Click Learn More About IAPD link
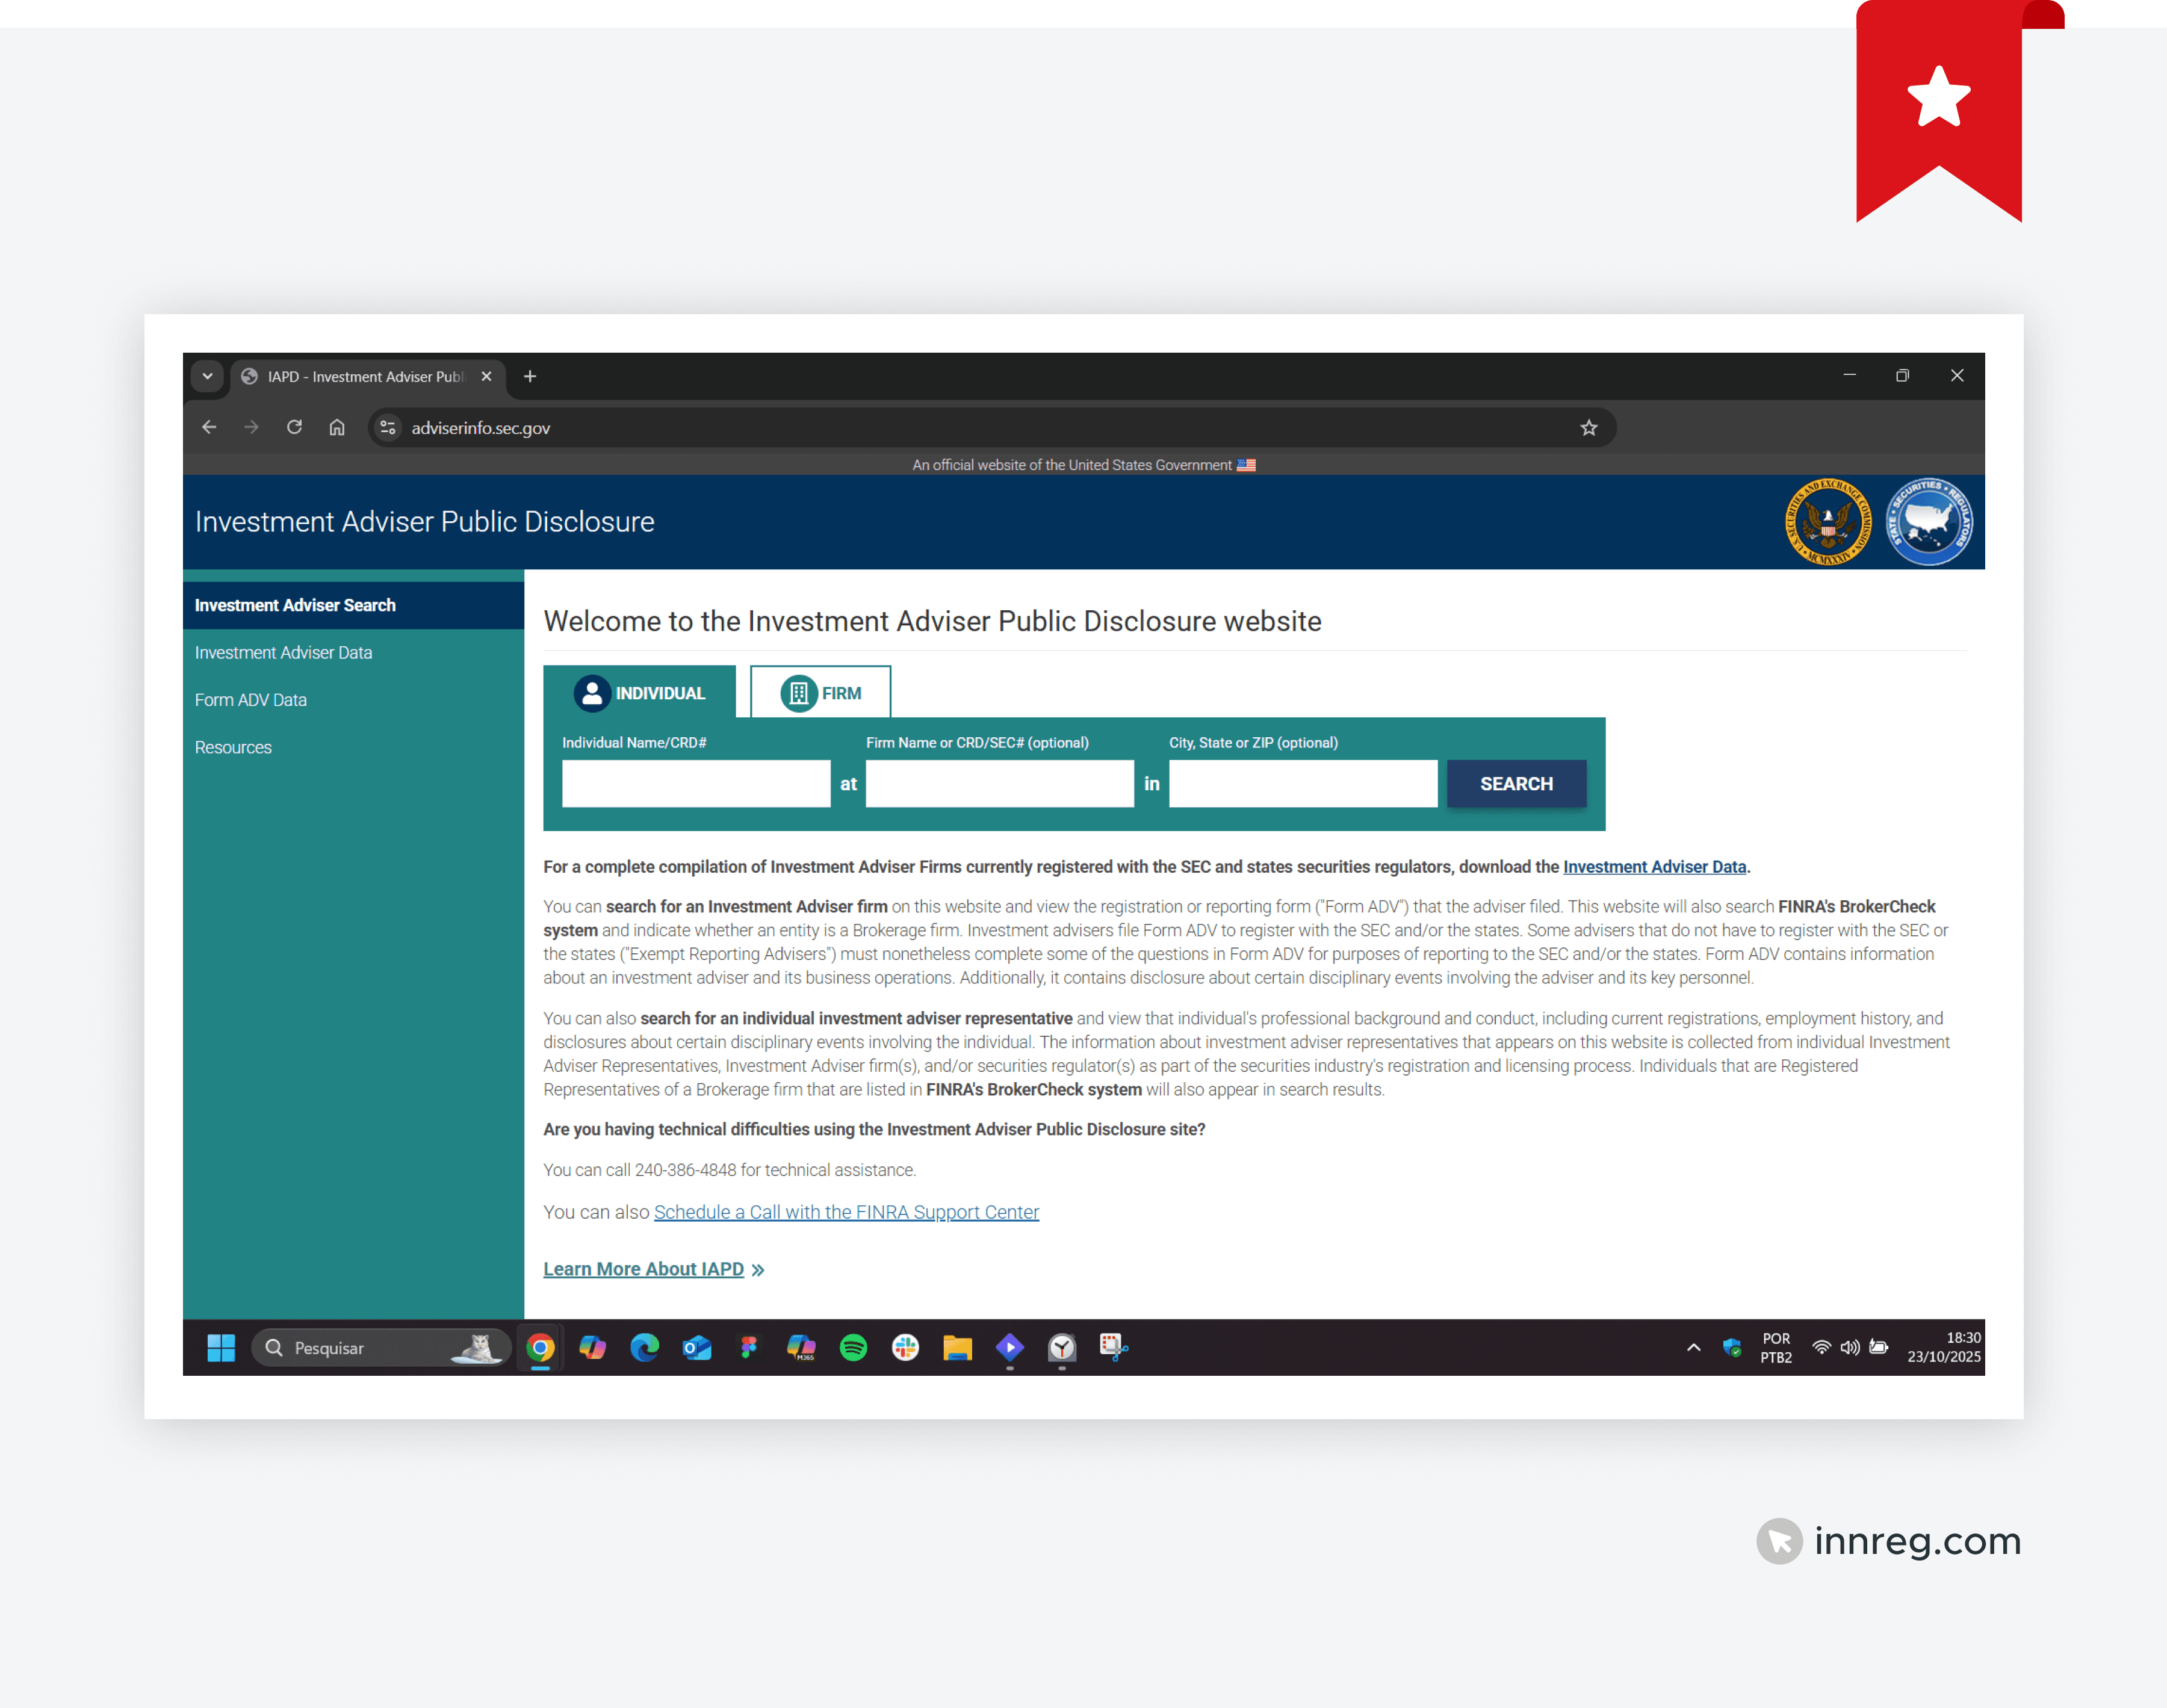Screen dimensions: 2167x1708 click(x=643, y=1268)
